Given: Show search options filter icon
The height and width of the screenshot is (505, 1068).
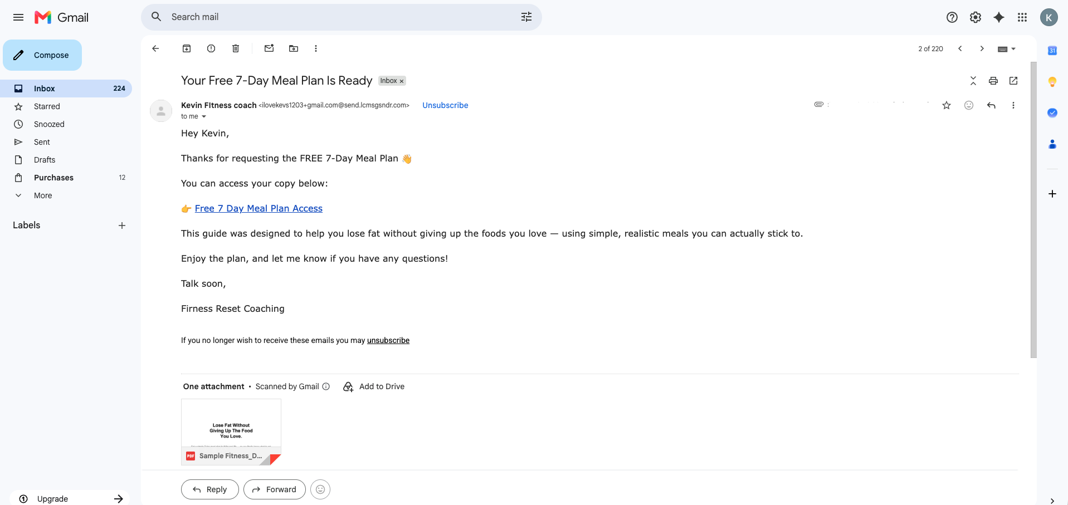Looking at the screenshot, I should (x=526, y=17).
